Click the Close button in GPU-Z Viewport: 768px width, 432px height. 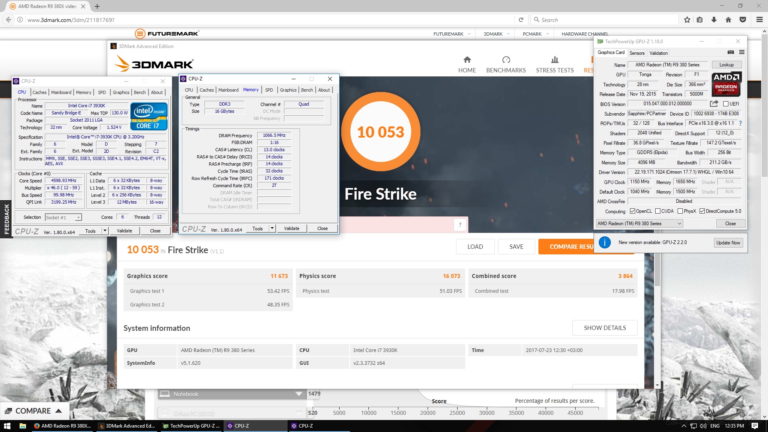[730, 224]
